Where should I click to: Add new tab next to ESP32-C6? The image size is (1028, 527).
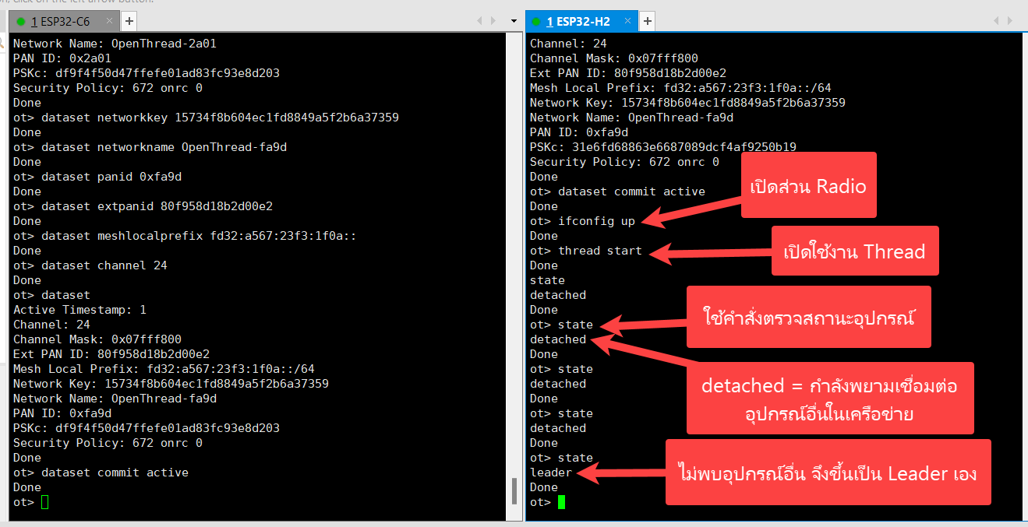(129, 21)
